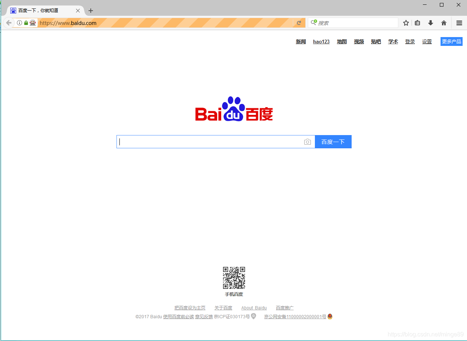The height and width of the screenshot is (341, 467).
Task: Open the 视频 link
Action: tap(359, 41)
